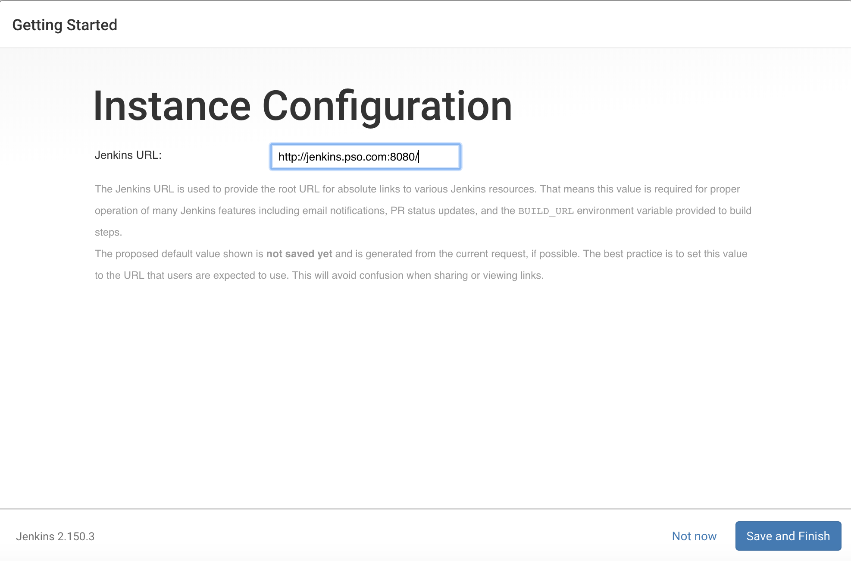Click the BUILD_URL monospace text
Screen dimensions: 851x561
click(546, 211)
